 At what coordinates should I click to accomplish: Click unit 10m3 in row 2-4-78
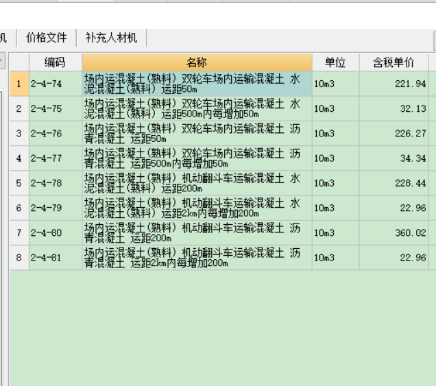pos(336,183)
